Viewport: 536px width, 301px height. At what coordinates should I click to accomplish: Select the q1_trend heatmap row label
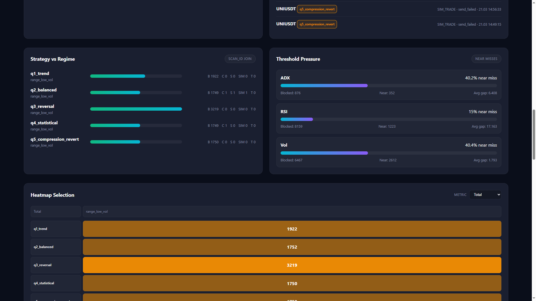tap(56, 229)
